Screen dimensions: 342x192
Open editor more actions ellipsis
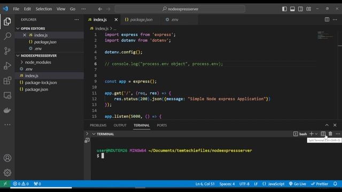tap(335, 20)
